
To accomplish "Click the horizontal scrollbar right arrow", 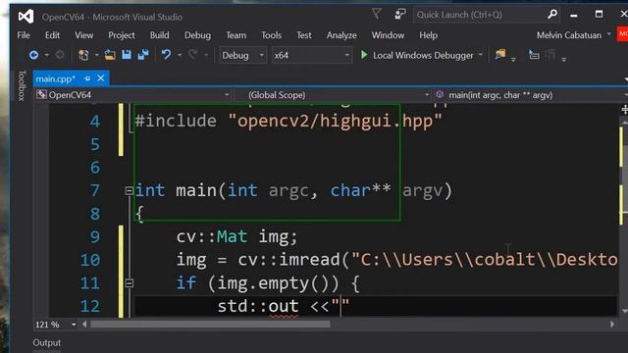I will pos(612,325).
